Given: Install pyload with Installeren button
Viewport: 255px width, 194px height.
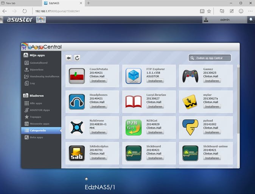Looking at the screenshot, I should pos(212,132).
